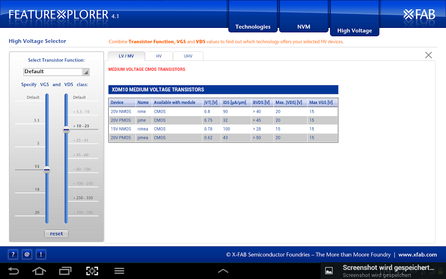Image resolution: width=446 pixels, height=279 pixels.
Task: Select VDS class > 5.5 - 10
Action: [x=81, y=112]
